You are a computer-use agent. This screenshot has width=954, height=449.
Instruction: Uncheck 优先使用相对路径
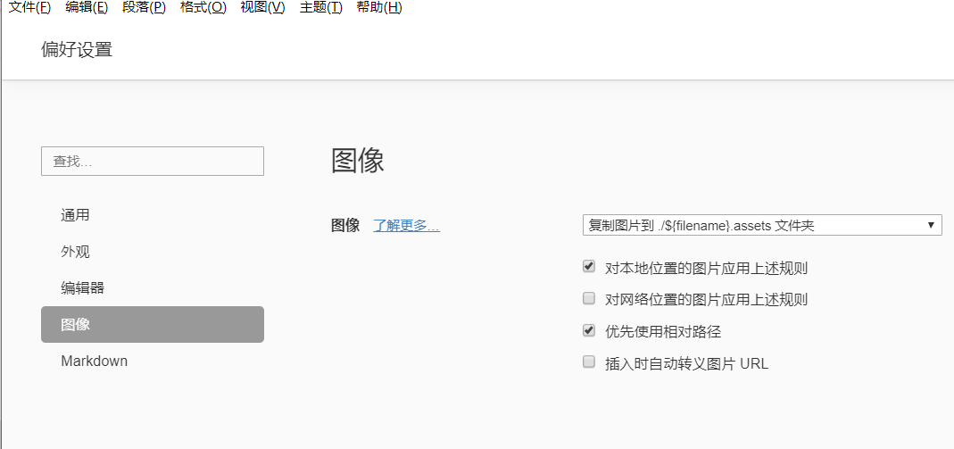589,330
